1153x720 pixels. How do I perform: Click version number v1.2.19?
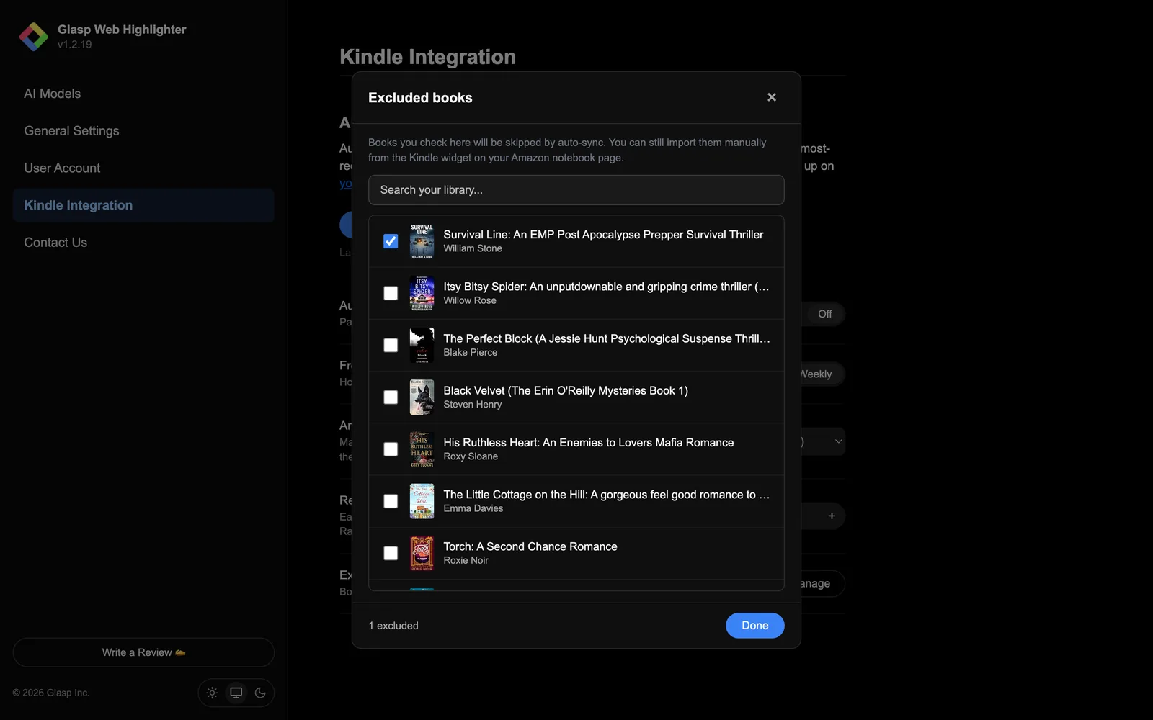75,45
